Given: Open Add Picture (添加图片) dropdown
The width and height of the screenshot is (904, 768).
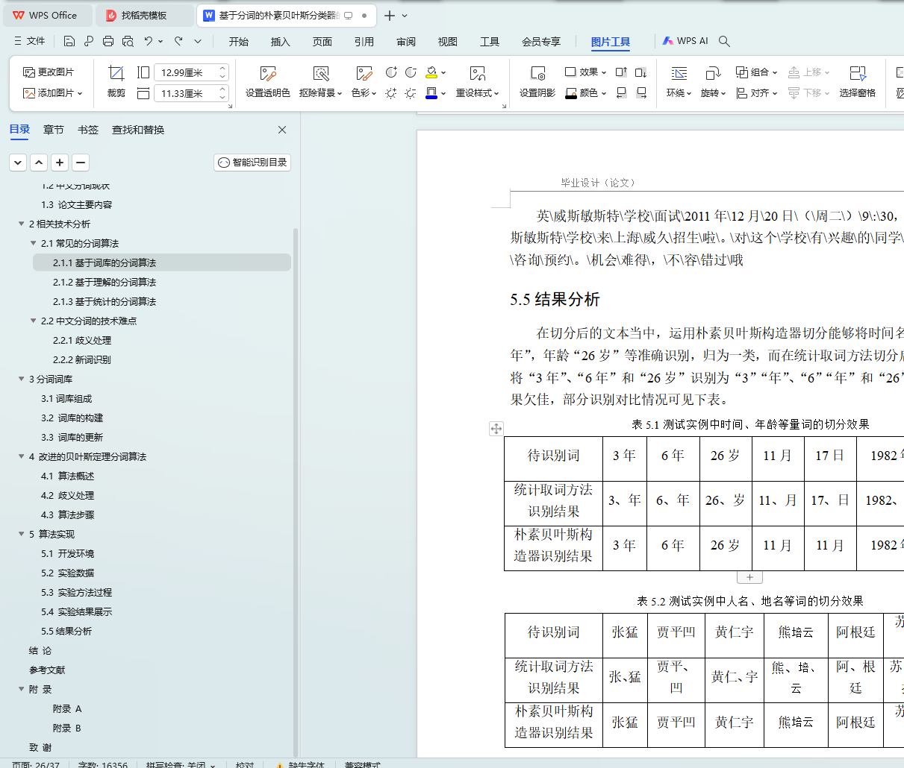Looking at the screenshot, I should 52,93.
